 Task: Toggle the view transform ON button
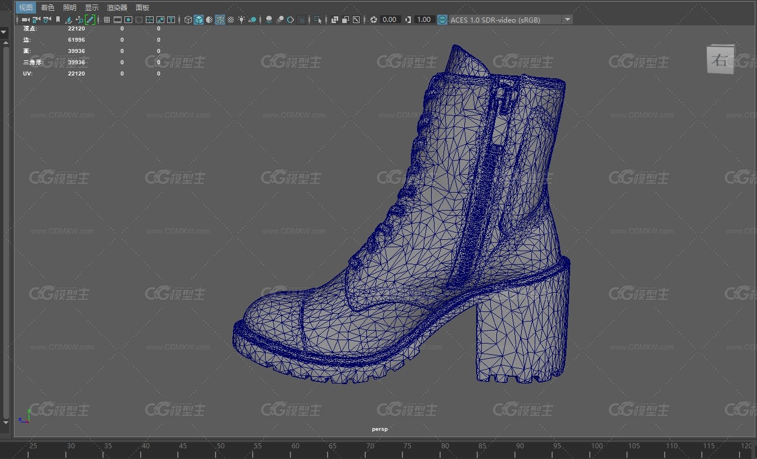tap(442, 20)
